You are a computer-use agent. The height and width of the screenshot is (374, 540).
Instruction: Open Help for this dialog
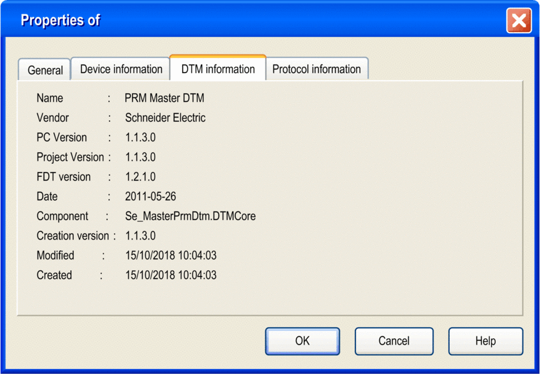click(485, 341)
